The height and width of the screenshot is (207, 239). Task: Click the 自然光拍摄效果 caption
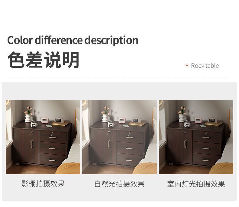tap(119, 184)
